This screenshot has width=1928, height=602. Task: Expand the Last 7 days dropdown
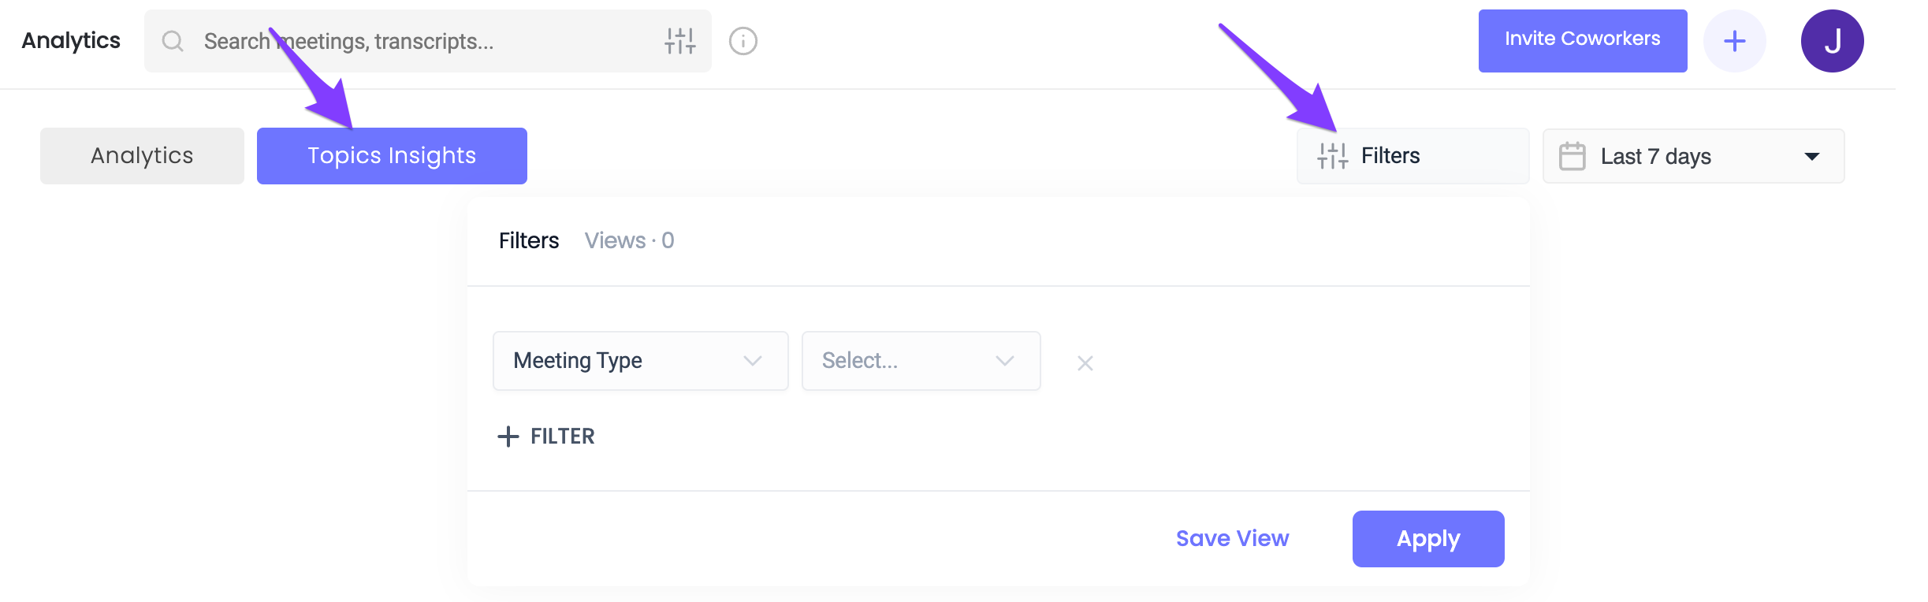pos(1693,156)
